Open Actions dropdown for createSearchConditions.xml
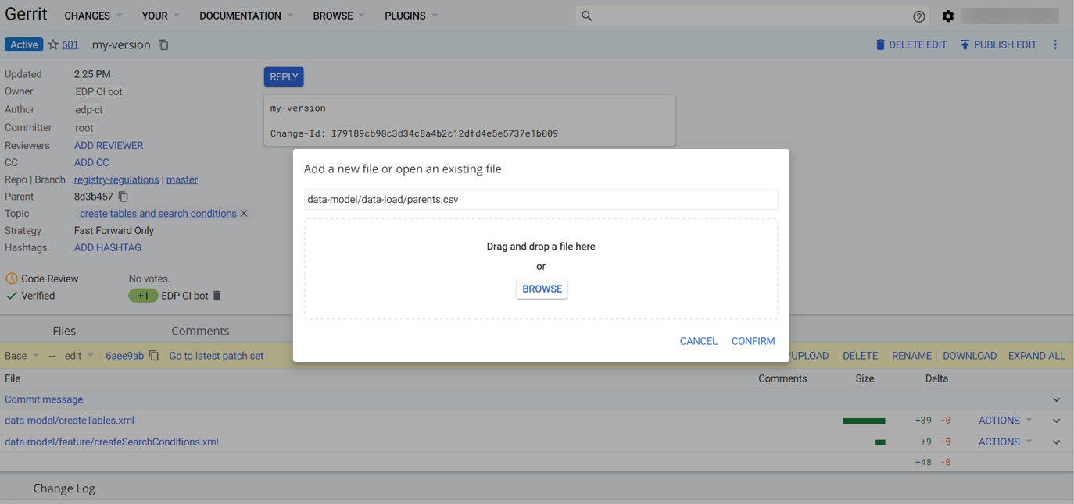The width and height of the screenshot is (1074, 504). point(1005,442)
